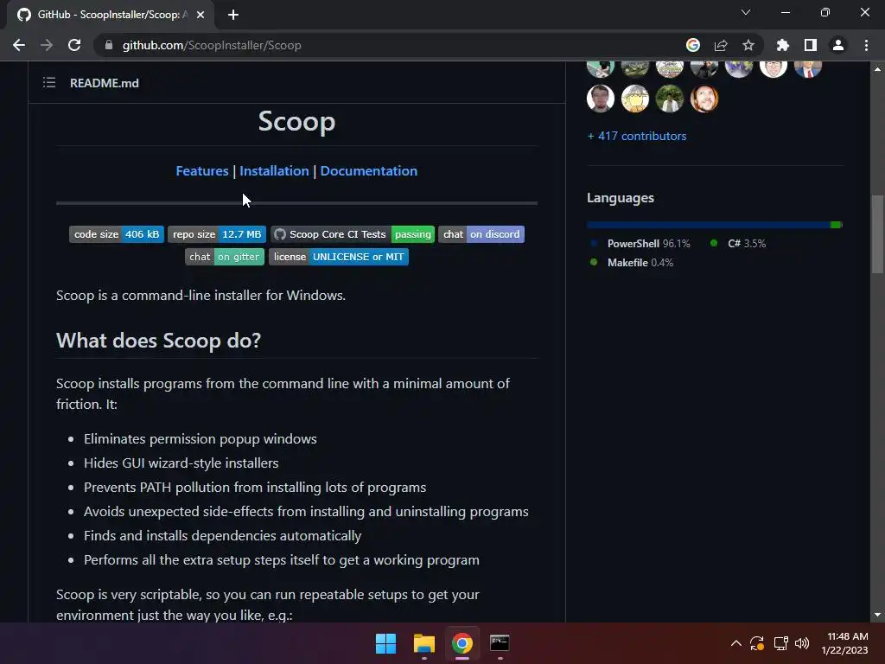
Task: Open the tab search chevron
Action: click(746, 12)
